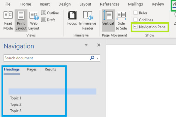The width and height of the screenshot is (176, 117).
Task: Open the Layout ribbon tab
Action: 85,4
